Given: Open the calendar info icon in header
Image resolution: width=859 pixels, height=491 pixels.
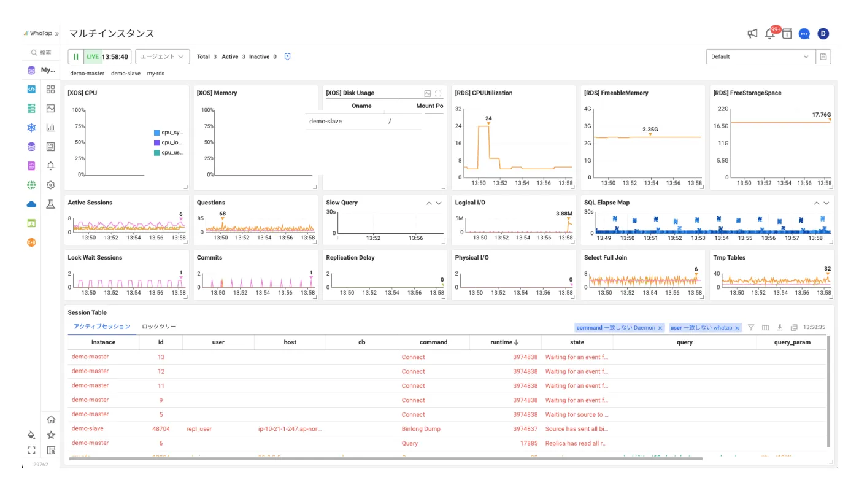Looking at the screenshot, I should tap(787, 34).
